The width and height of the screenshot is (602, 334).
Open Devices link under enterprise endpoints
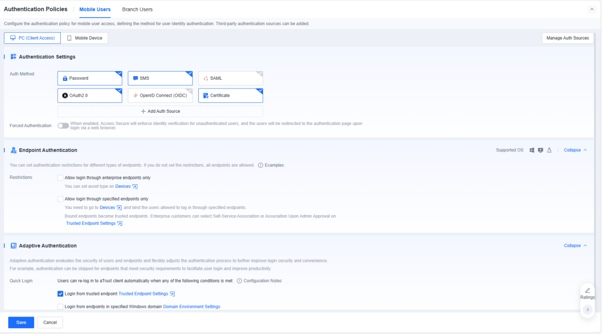point(126,186)
